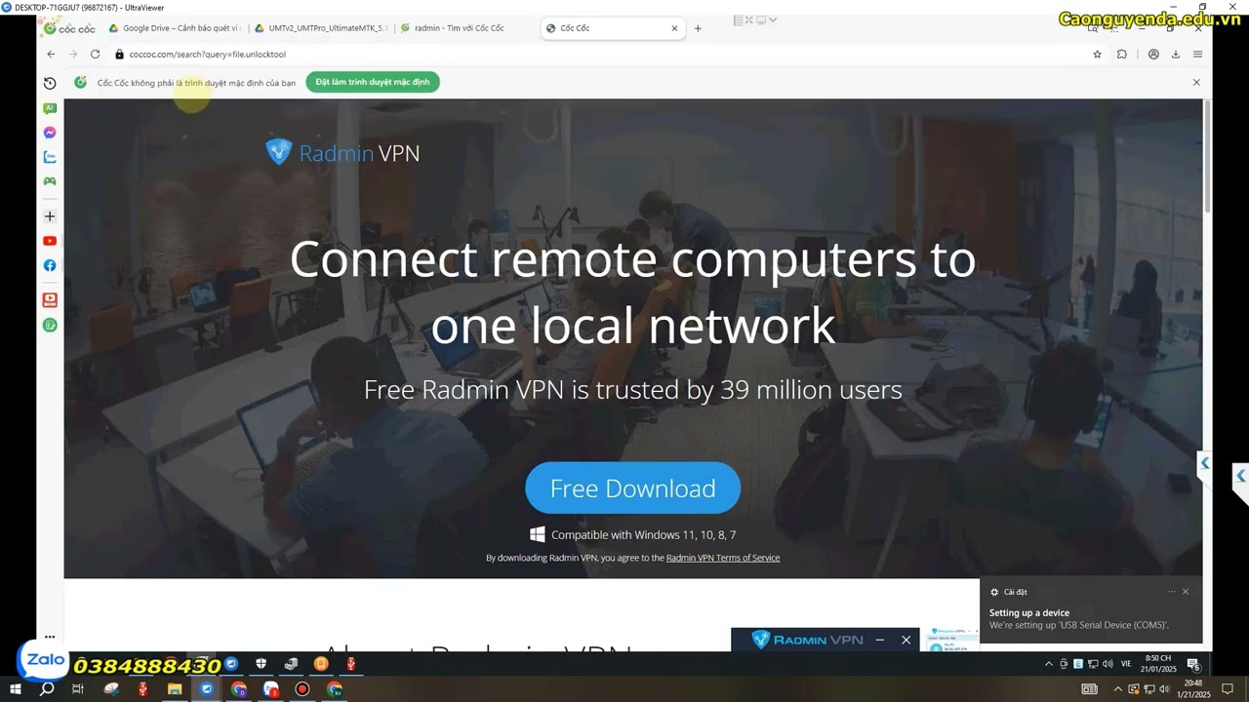The width and height of the screenshot is (1249, 702).
Task: Click Compatible with Windows 11, 10, 8, 7 text
Action: click(x=643, y=534)
